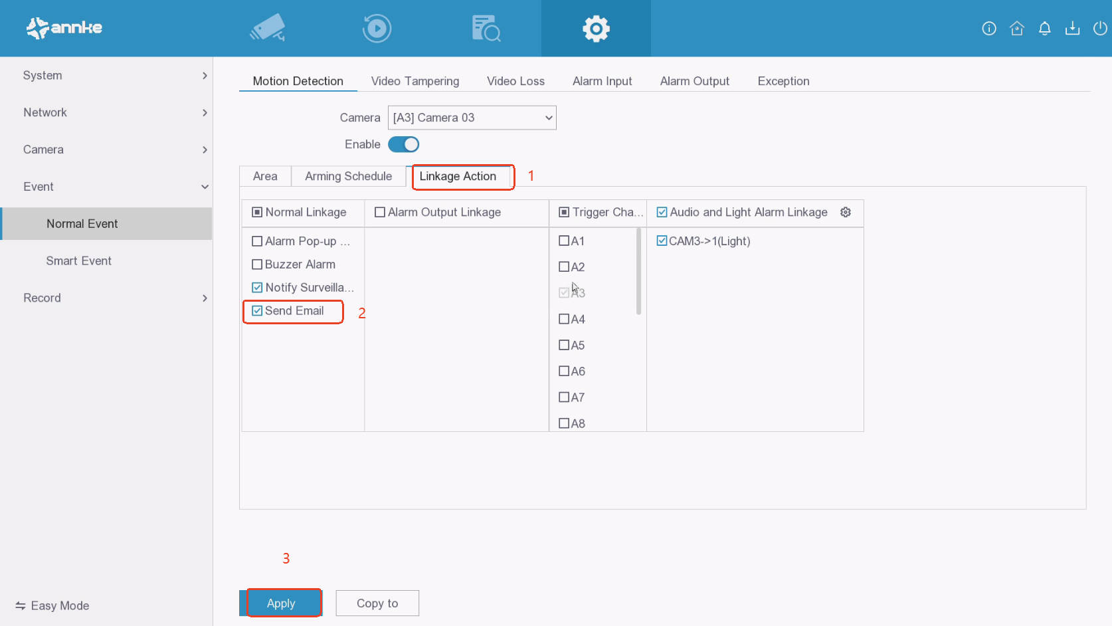Uncheck the Send Email checkbox

tap(258, 311)
